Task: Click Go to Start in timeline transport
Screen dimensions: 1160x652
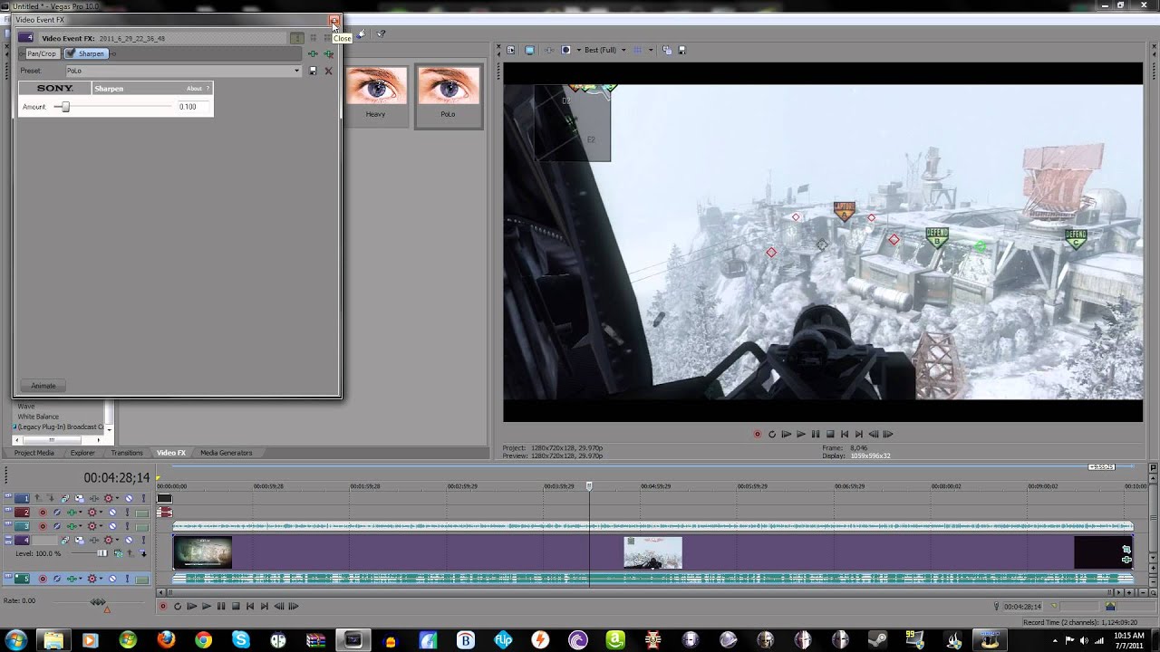Action: pos(250,606)
